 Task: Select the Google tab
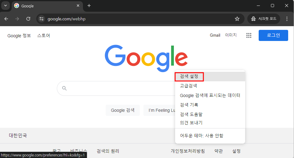coord(47,6)
